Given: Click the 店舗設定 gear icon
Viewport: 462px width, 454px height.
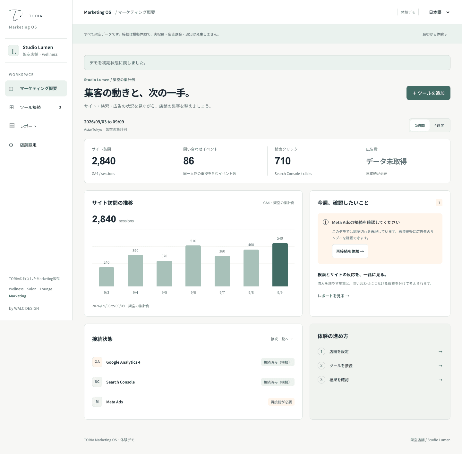Looking at the screenshot, I should click(11, 145).
